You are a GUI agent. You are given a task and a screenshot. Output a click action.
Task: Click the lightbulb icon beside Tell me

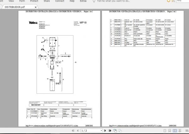tap(94, 1)
